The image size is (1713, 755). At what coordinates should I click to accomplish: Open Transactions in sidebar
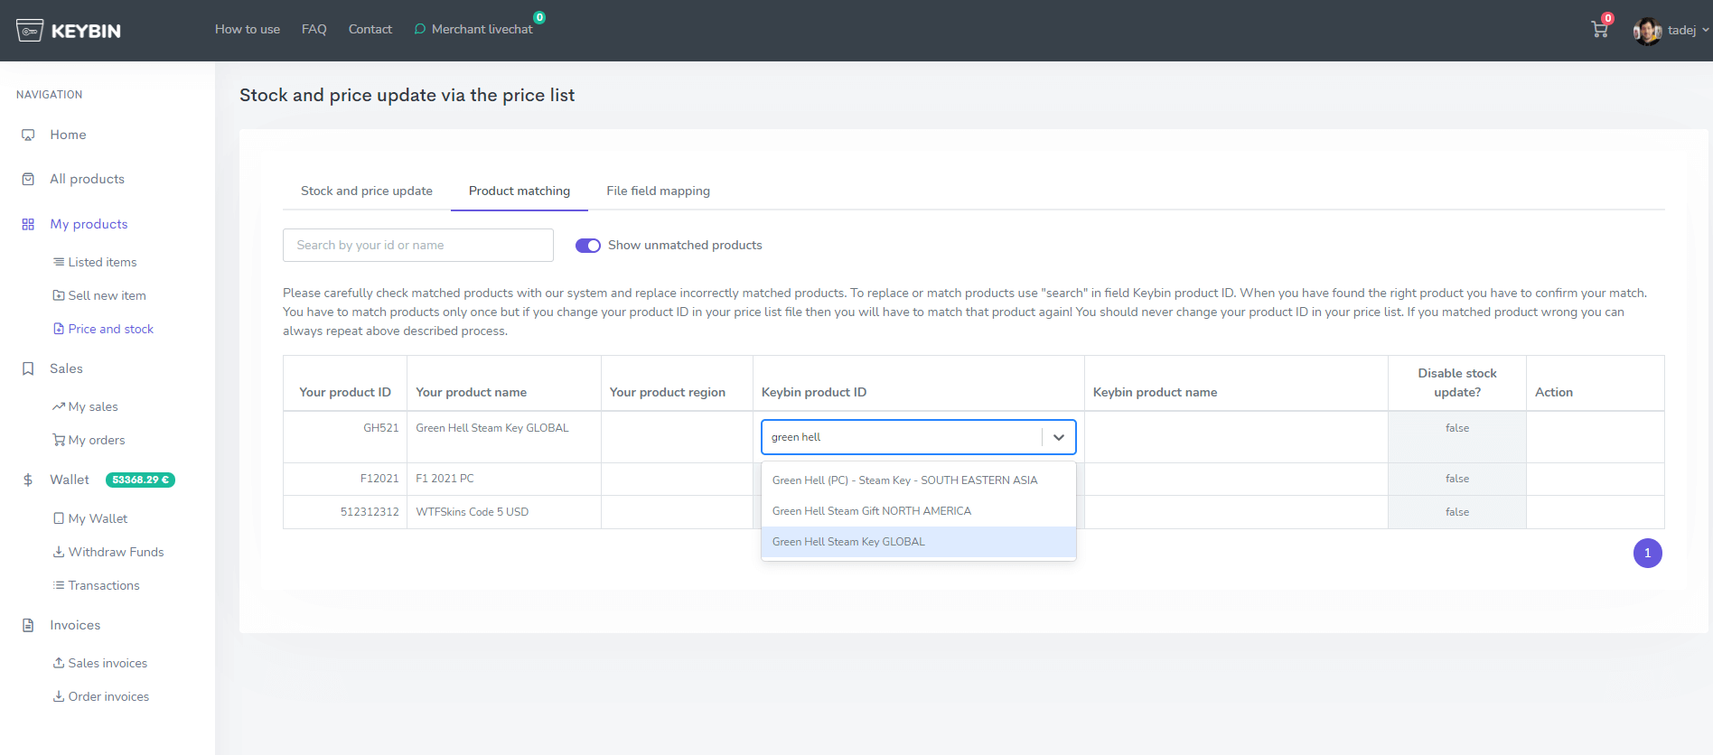pyautogui.click(x=104, y=585)
